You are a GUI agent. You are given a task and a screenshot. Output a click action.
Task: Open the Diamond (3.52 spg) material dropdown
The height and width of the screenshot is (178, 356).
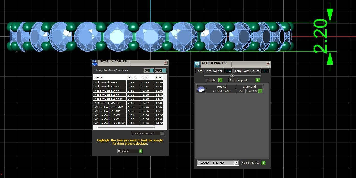click(218, 163)
